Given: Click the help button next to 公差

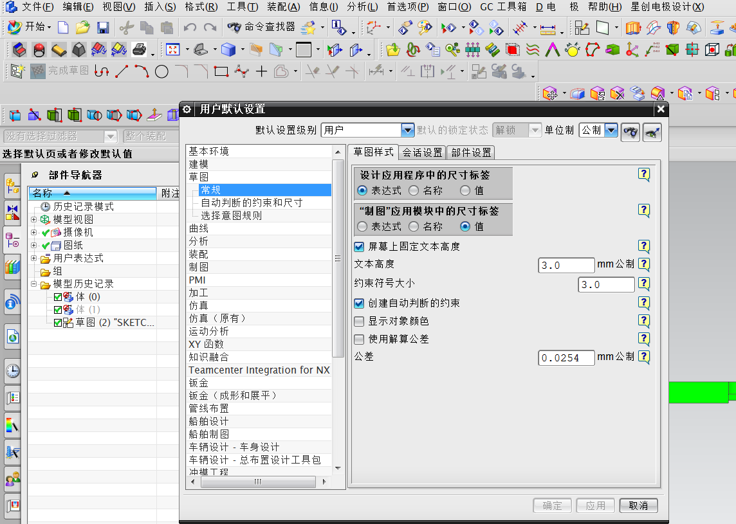Looking at the screenshot, I should (644, 357).
